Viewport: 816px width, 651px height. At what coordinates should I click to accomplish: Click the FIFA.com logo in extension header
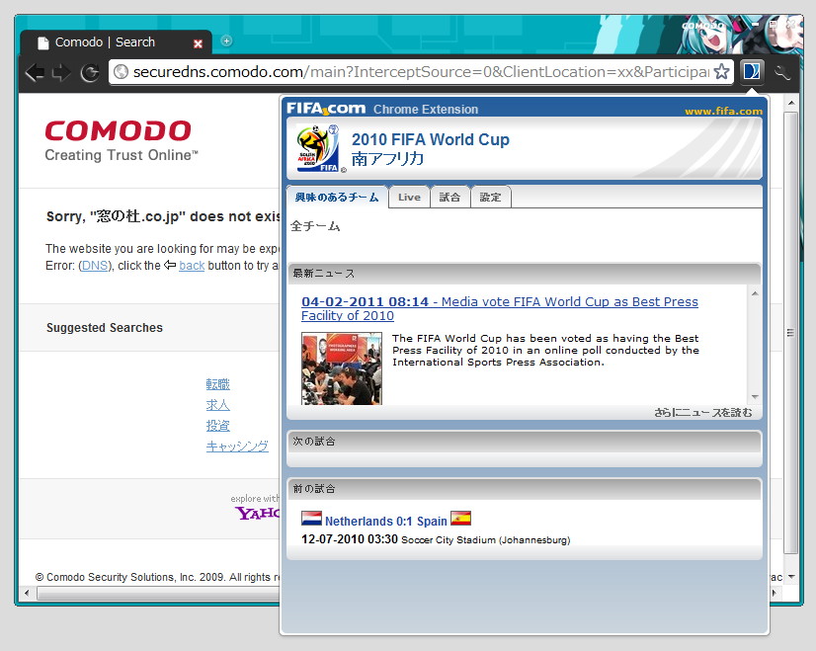(326, 109)
